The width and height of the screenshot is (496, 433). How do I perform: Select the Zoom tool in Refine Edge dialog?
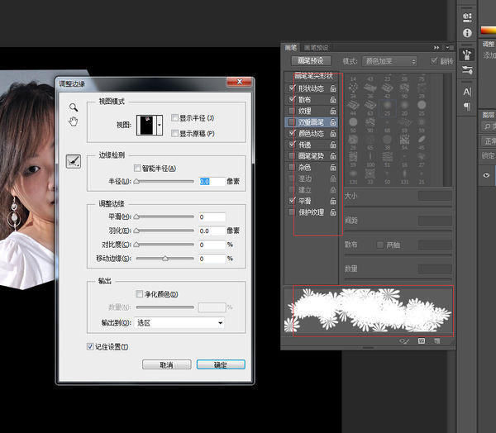click(73, 107)
